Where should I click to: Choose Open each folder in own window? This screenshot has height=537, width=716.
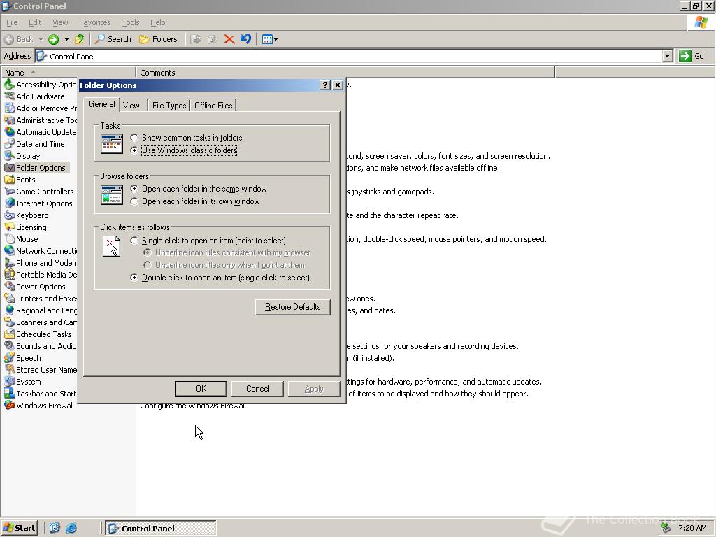tap(195, 201)
